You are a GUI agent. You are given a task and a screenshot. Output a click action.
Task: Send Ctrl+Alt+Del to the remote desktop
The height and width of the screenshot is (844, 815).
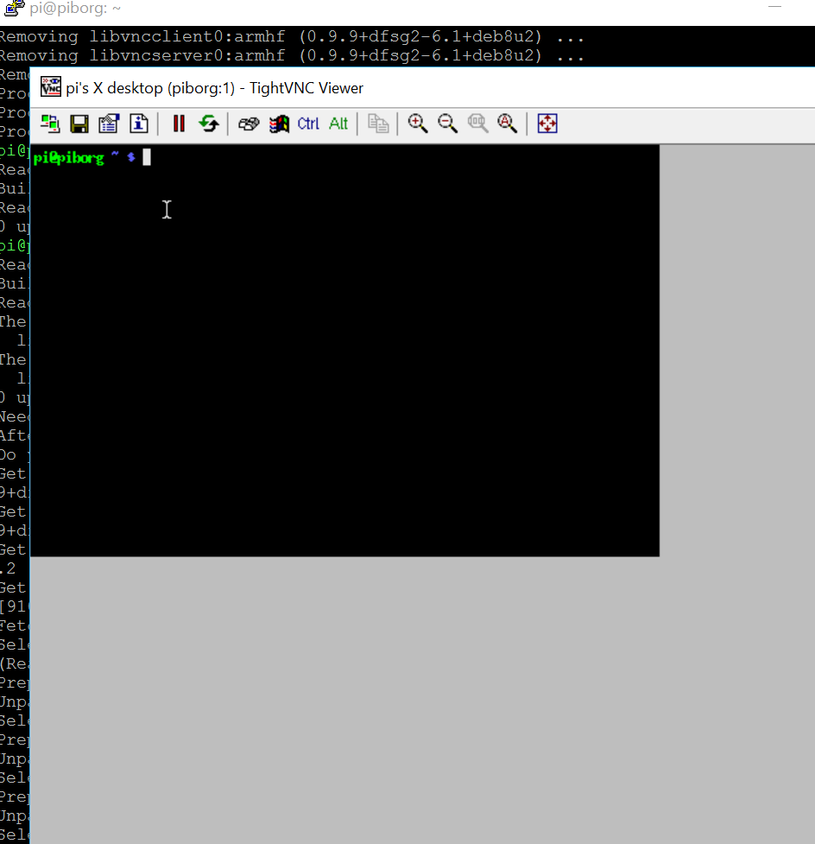[249, 124]
